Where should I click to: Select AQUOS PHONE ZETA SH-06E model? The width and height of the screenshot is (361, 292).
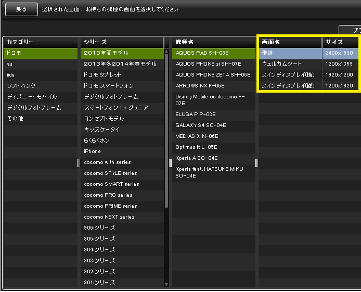click(213, 75)
